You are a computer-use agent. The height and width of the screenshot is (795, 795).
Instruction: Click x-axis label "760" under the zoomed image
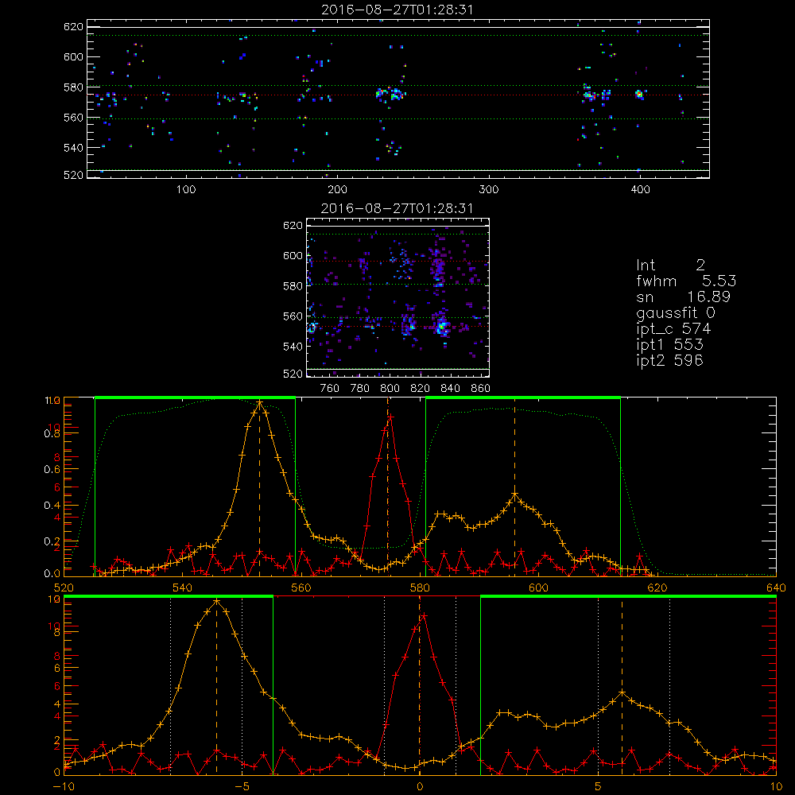[x=330, y=389]
